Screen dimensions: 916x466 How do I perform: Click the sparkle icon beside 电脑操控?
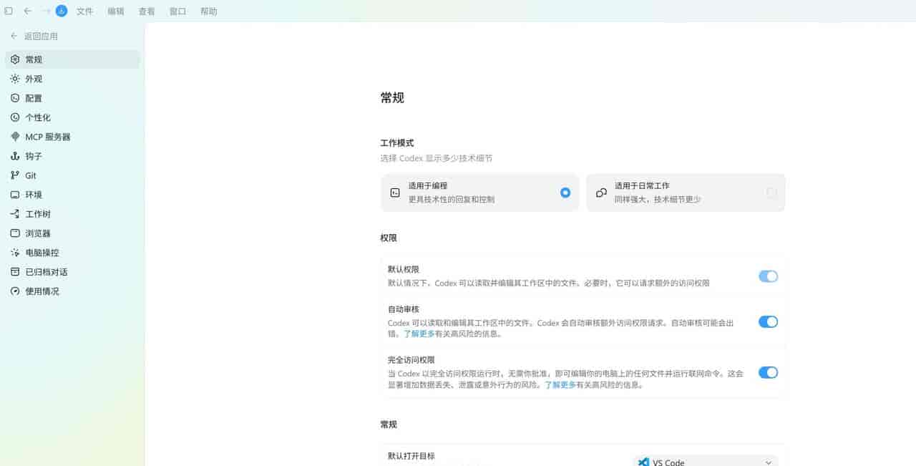tap(15, 253)
